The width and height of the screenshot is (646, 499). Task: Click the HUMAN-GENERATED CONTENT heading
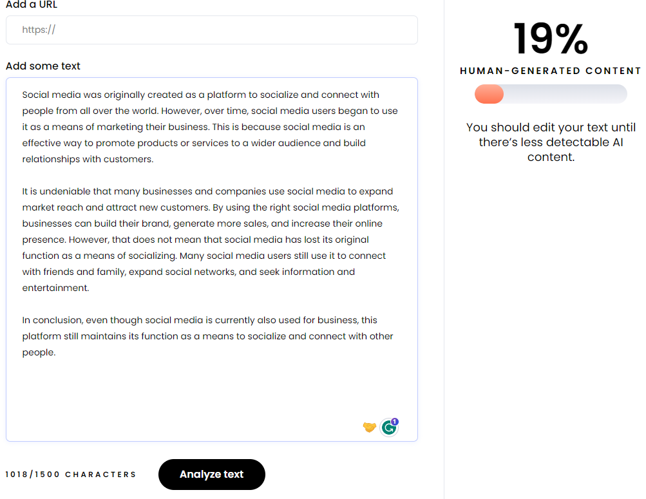(551, 71)
